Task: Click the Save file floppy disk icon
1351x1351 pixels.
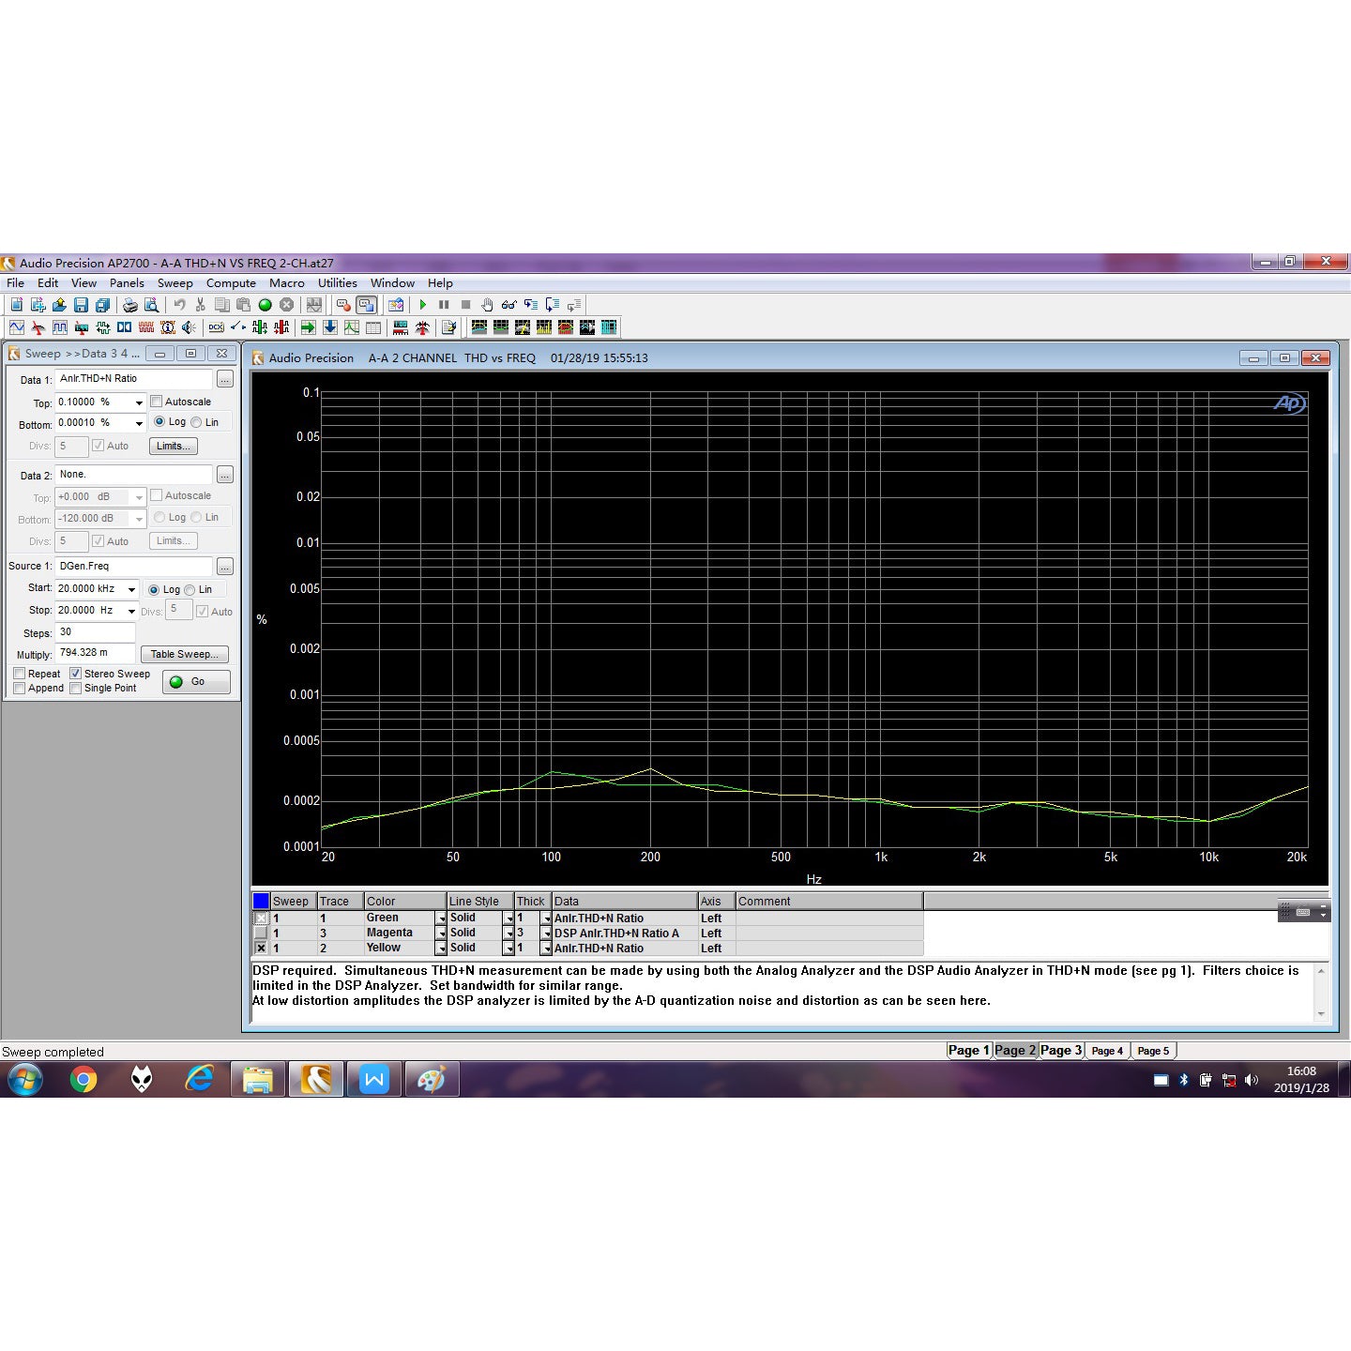Action: point(81,305)
